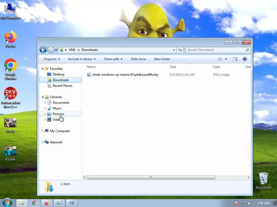Create a New folder
The image size is (277, 207).
[162, 59]
